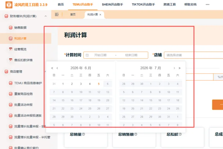Click the 2026 年 7 月 calendar header

[151, 68]
